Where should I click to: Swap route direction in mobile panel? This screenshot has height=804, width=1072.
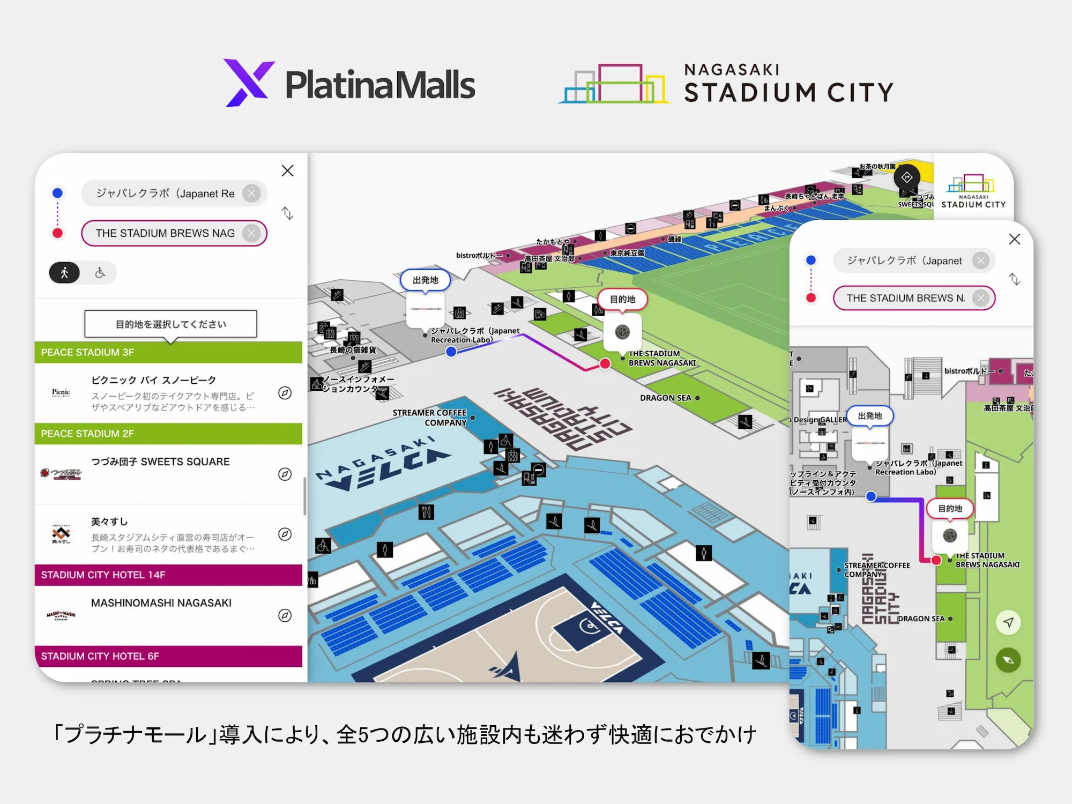1014,279
